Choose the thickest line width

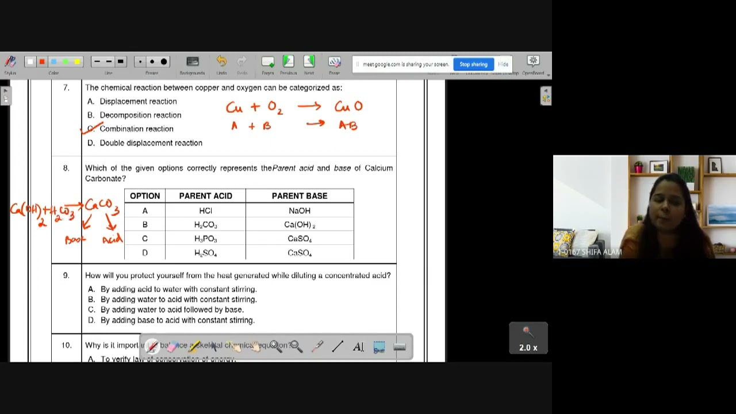click(x=120, y=62)
